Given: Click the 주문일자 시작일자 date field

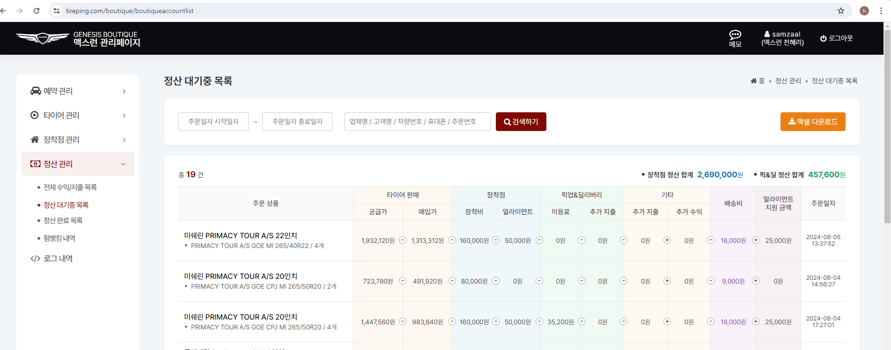Looking at the screenshot, I should pyautogui.click(x=214, y=122).
